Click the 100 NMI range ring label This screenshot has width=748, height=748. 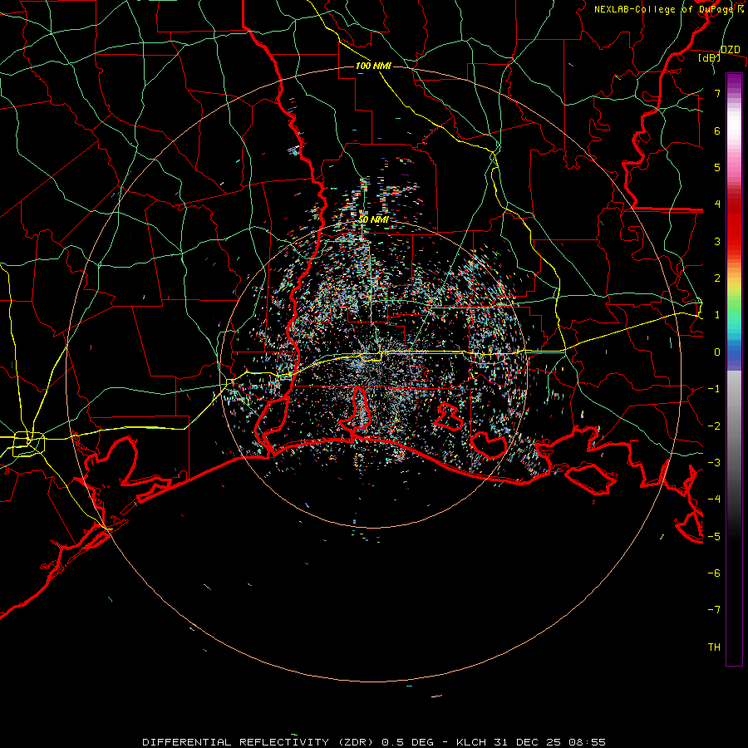pos(373,66)
